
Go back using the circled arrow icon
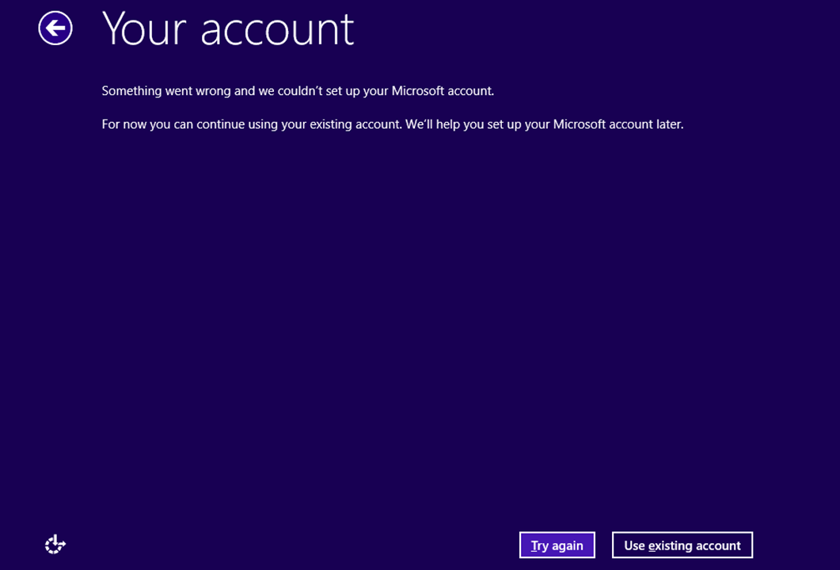coord(55,28)
